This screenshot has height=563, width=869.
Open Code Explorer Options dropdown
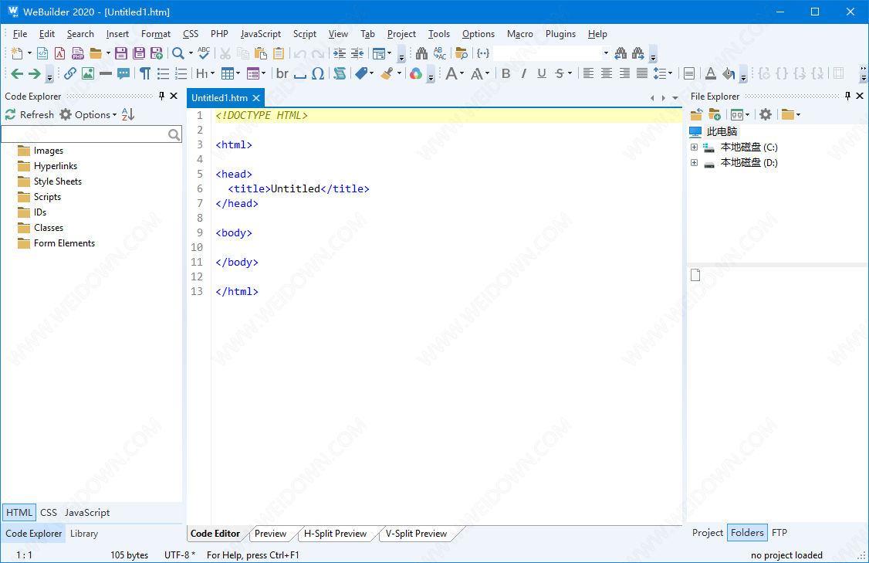[89, 114]
